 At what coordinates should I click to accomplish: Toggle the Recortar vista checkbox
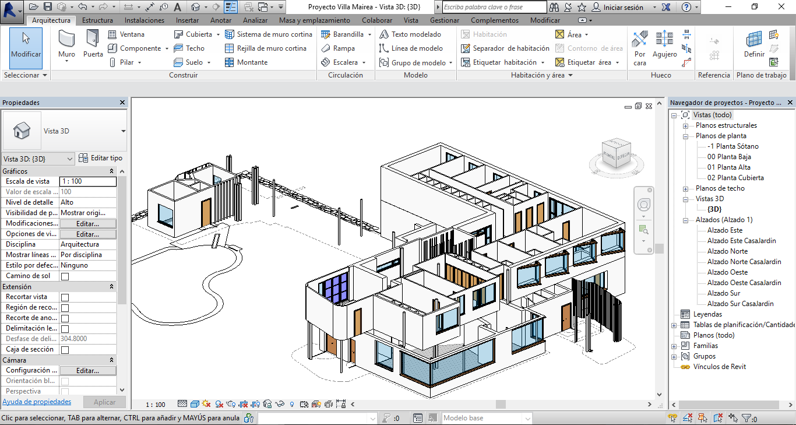click(65, 297)
